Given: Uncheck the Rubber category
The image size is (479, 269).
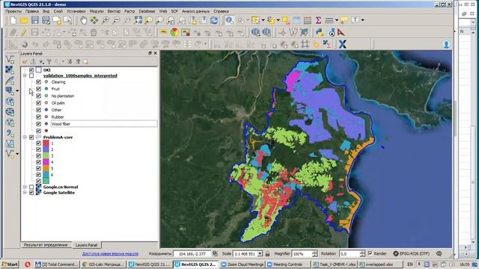Looking at the screenshot, I should pos(38,117).
